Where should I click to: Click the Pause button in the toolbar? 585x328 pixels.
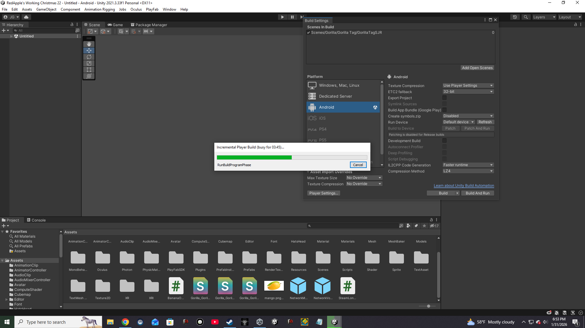[x=292, y=17]
